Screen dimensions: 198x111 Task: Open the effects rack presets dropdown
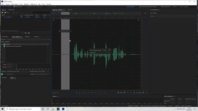[x=24, y=39]
